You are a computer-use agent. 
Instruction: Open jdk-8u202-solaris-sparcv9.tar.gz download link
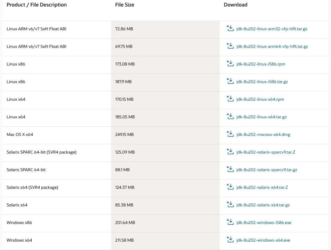[x=266, y=170]
